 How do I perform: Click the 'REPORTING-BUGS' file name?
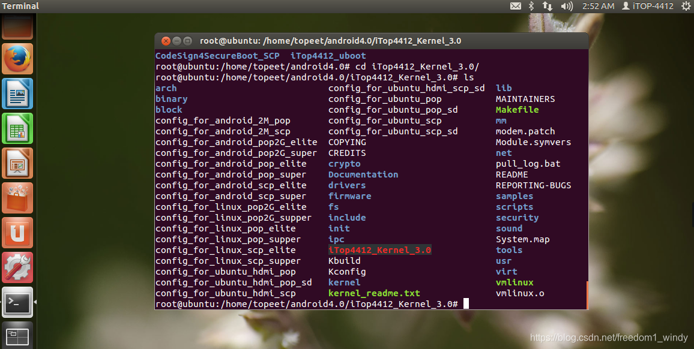click(x=533, y=185)
